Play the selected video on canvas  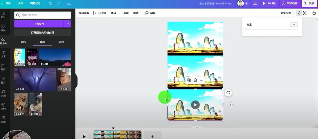pyautogui.click(x=195, y=105)
